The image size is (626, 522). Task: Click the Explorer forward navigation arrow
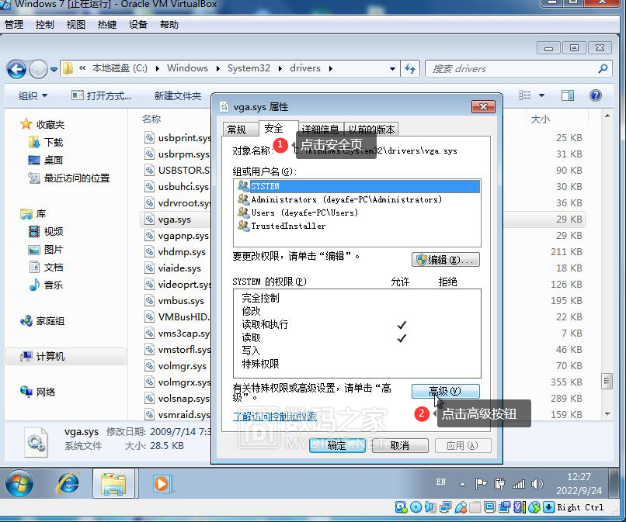38,69
